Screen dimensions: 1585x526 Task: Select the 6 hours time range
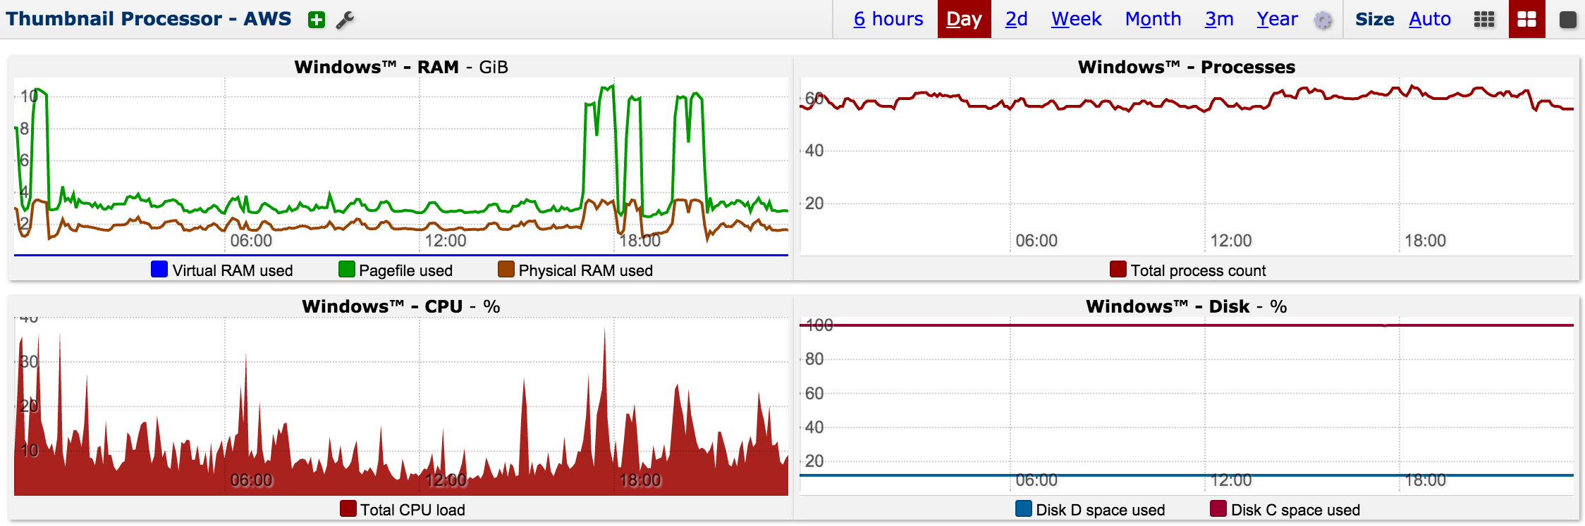[x=888, y=19]
